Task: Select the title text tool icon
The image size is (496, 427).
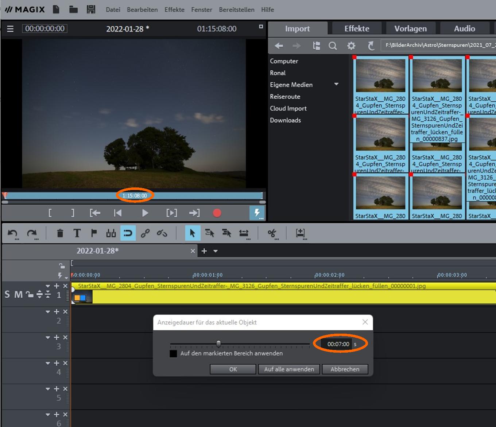Action: (x=77, y=233)
